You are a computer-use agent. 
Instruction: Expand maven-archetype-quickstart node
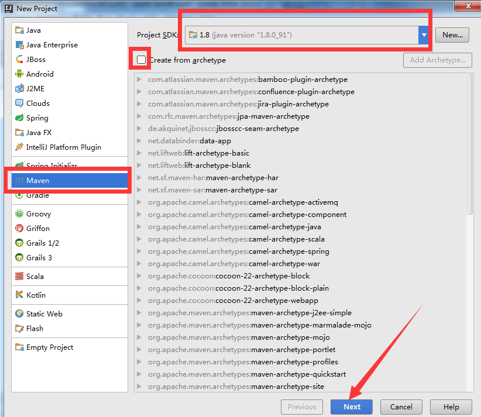pyautogui.click(x=139, y=374)
